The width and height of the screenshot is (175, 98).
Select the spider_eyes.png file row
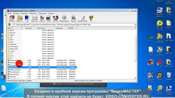tap(42, 70)
